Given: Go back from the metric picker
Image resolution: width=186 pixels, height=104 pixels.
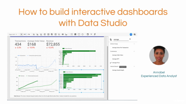Looking at the screenshot, I should [111, 40].
